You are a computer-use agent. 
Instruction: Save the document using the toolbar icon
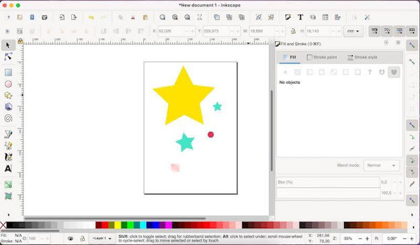pyautogui.click(x=32, y=17)
